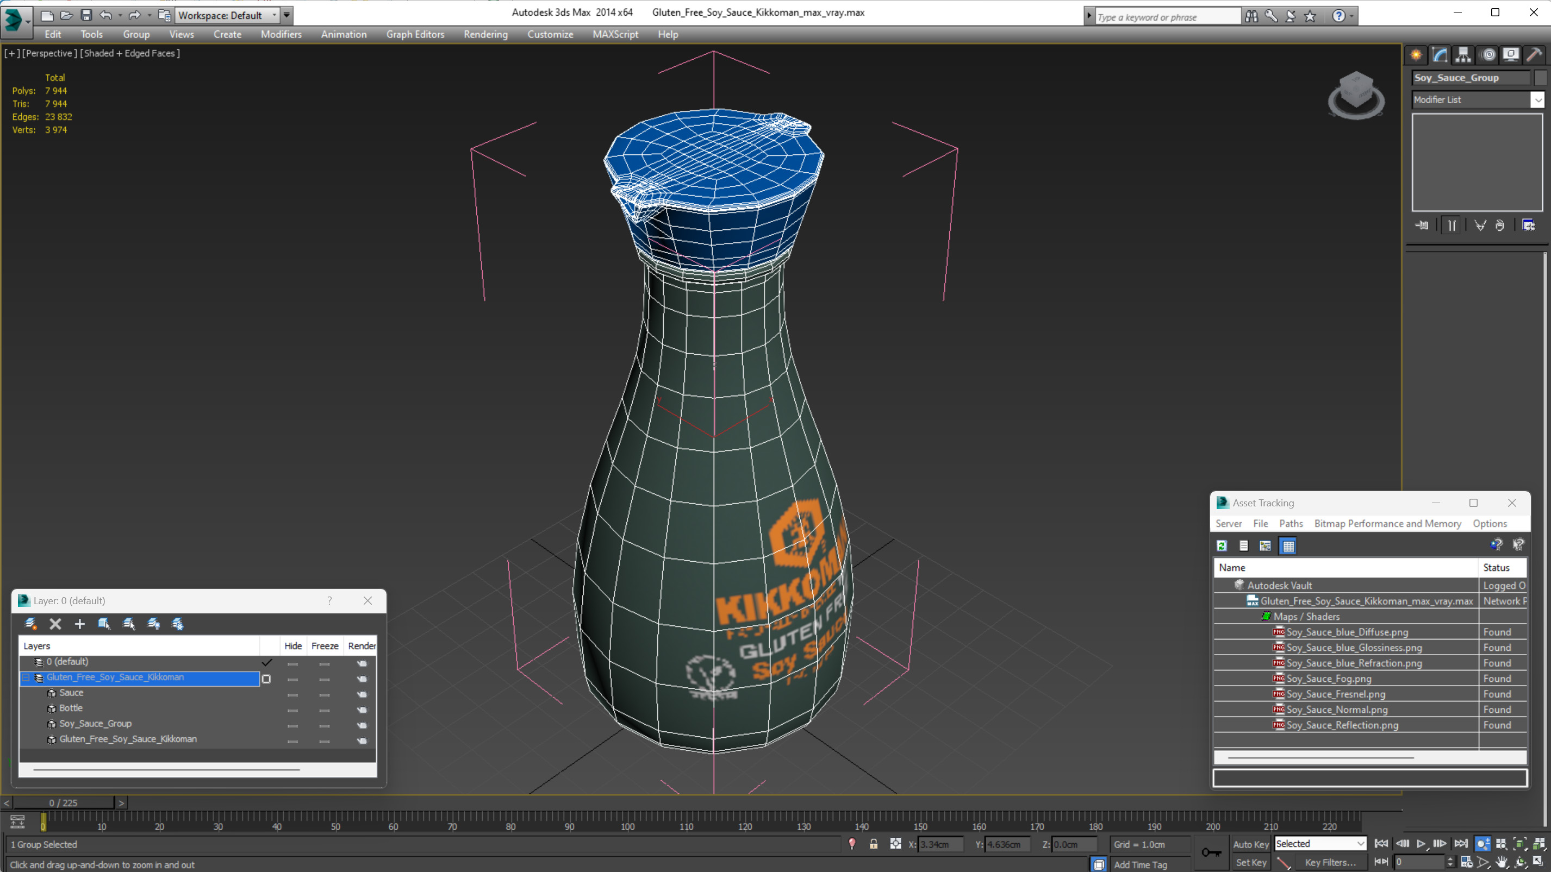Click the Layer dialog horizontal scrollbar

[166, 770]
